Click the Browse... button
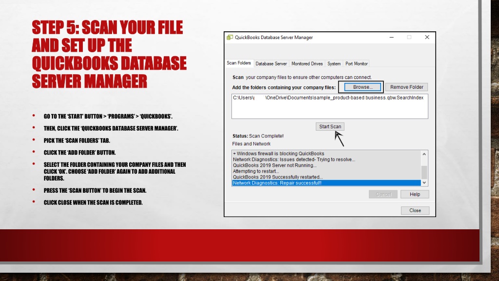Viewport: 499px width, 281px height. [x=363, y=87]
